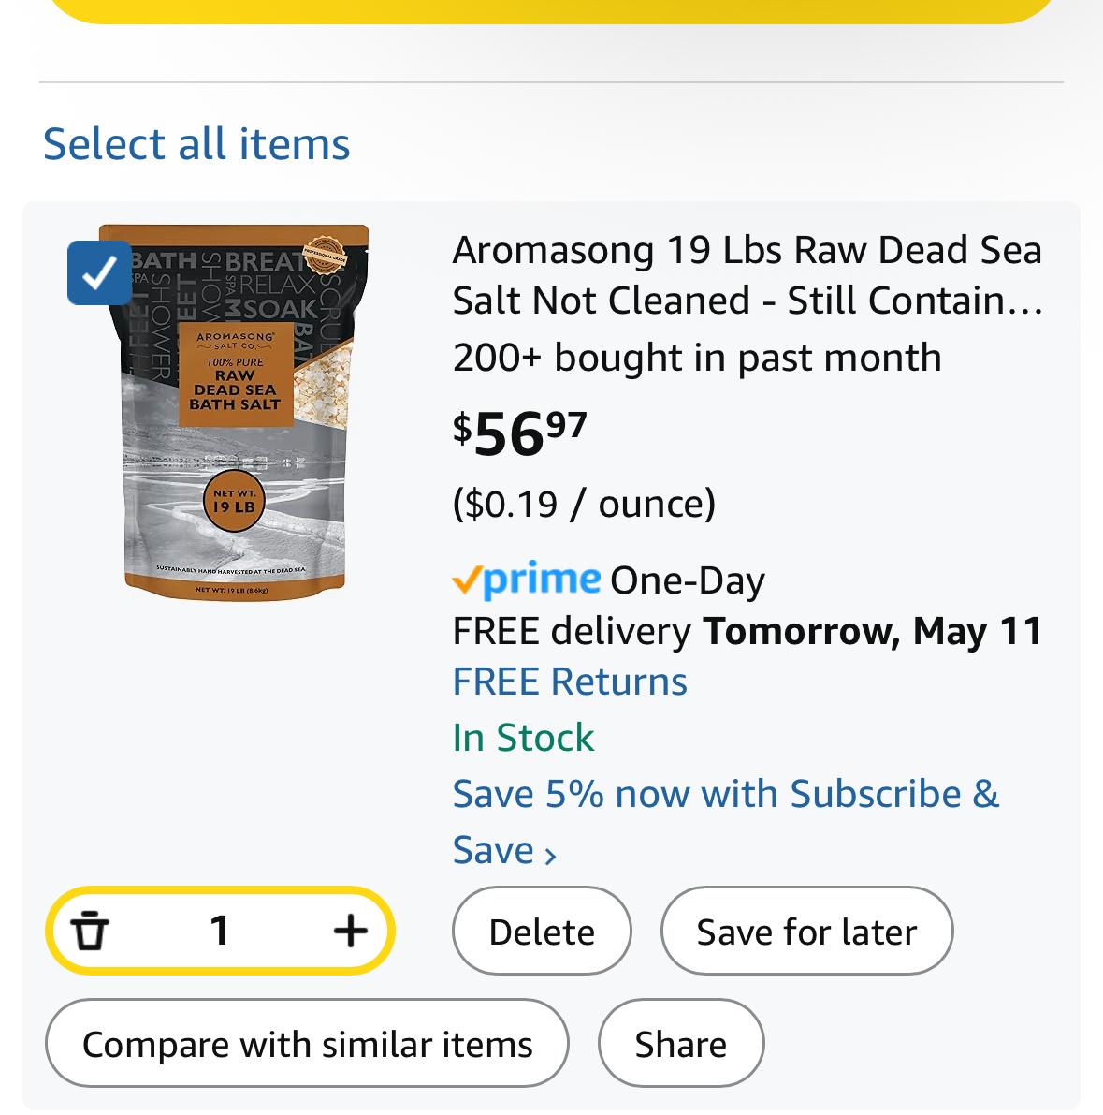Click the Prime logo badge

[x=527, y=580]
